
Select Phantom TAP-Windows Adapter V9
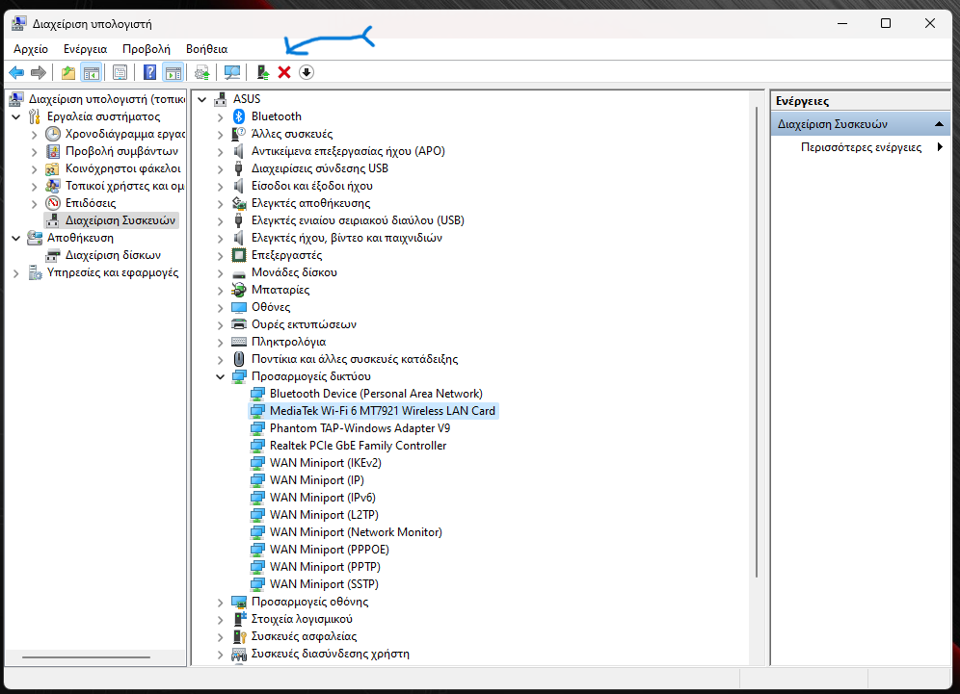(x=360, y=428)
